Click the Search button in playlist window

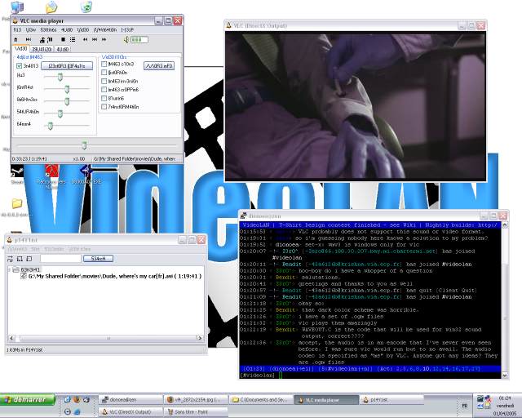click(97, 258)
